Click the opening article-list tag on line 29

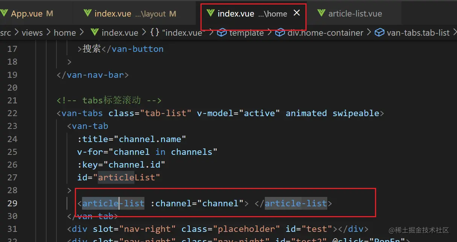113,203
